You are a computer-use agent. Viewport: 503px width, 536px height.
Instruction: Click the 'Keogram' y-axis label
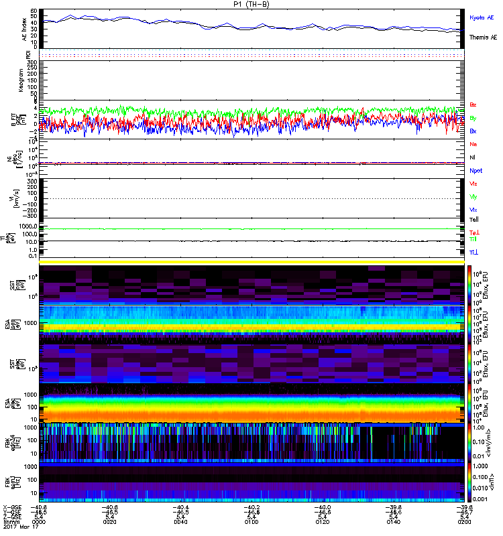(x=21, y=80)
